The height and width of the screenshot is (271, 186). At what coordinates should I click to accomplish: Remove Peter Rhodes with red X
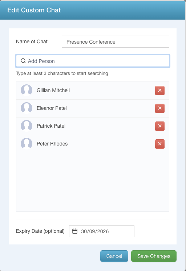point(159,144)
